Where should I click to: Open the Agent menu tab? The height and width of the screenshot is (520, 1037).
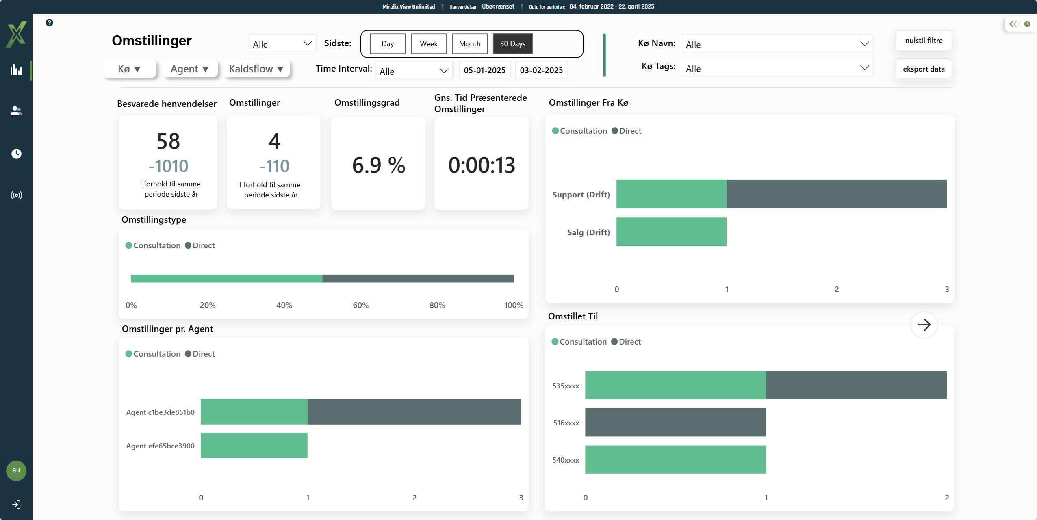(190, 69)
